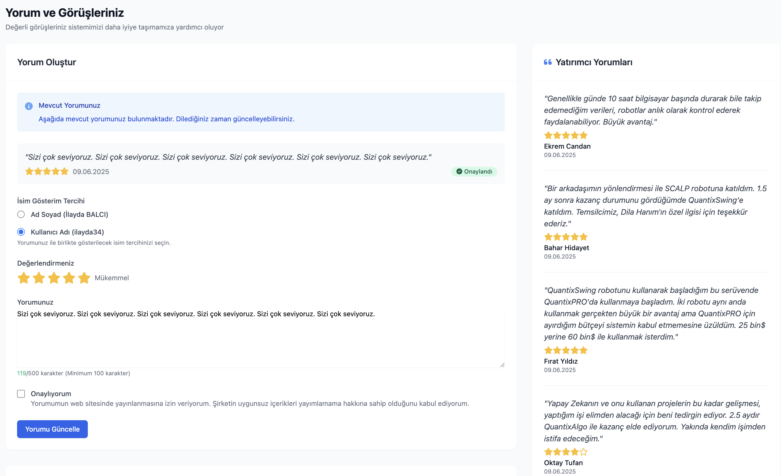The image size is (781, 476).
Task: Click the empty fifth star above Oktay Tufan
Action: (x=583, y=452)
